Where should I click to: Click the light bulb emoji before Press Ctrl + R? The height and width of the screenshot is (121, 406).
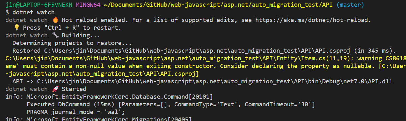pyautogui.click(x=17, y=28)
